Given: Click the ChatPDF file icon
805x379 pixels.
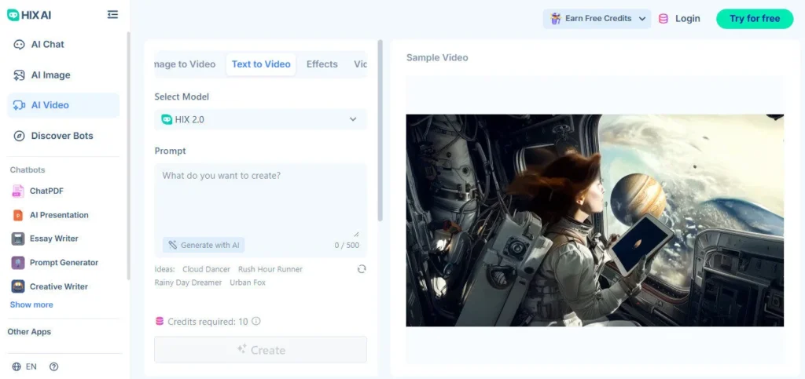Looking at the screenshot, I should 18,191.
